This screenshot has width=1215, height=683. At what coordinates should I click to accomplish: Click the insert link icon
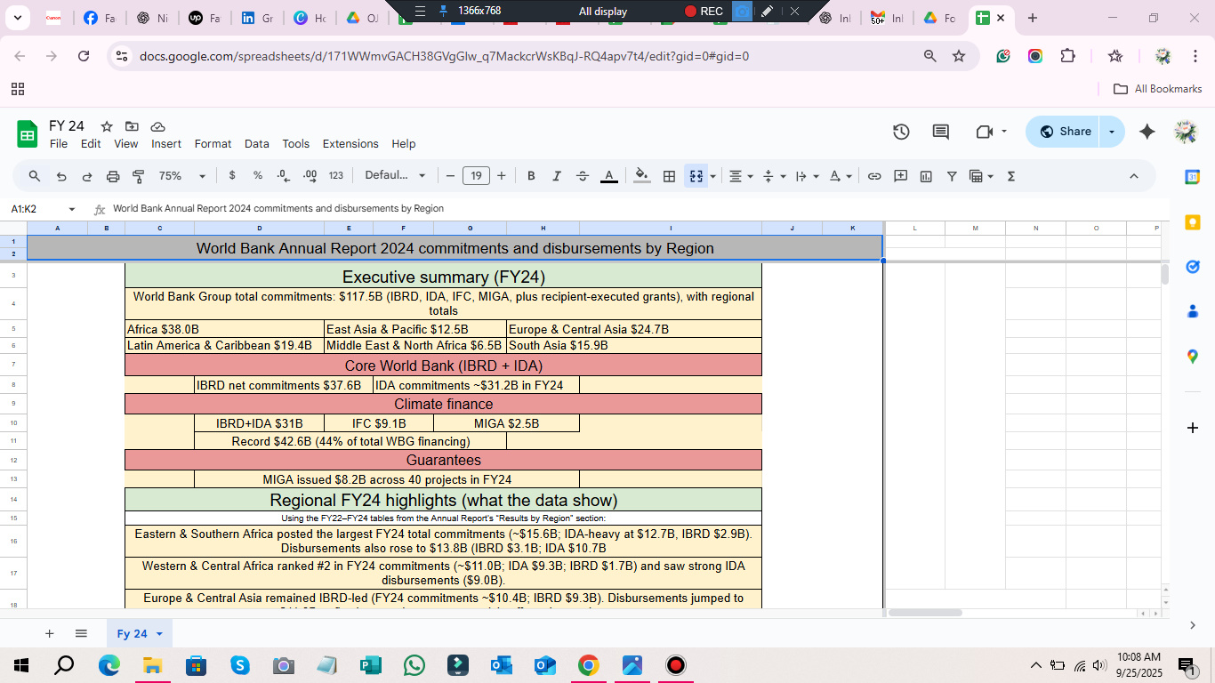(x=874, y=176)
